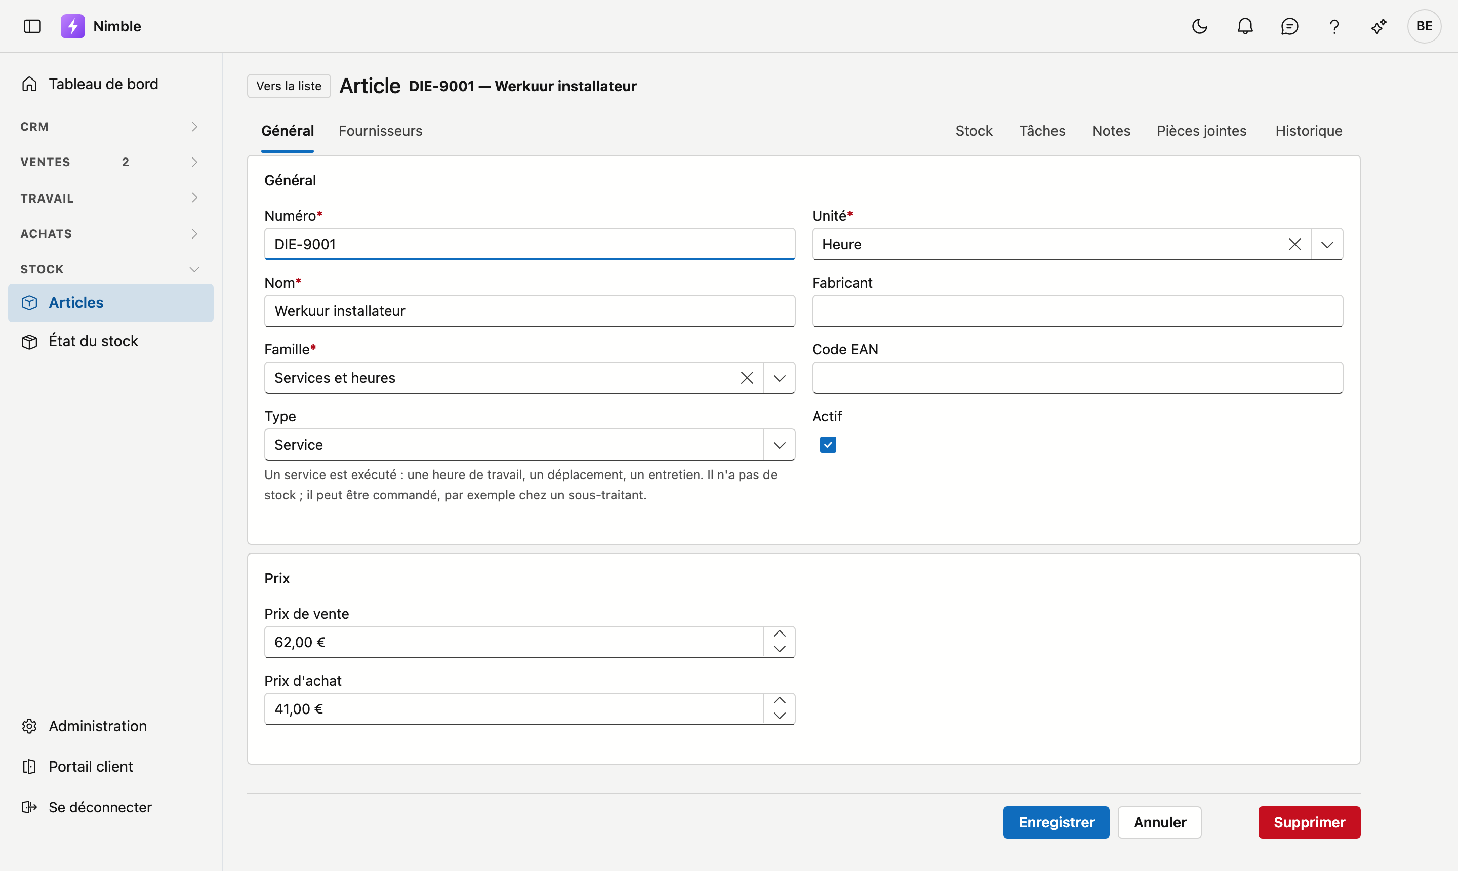The width and height of the screenshot is (1458, 871).
Task: Focus the Fabricant input field
Action: click(x=1077, y=311)
